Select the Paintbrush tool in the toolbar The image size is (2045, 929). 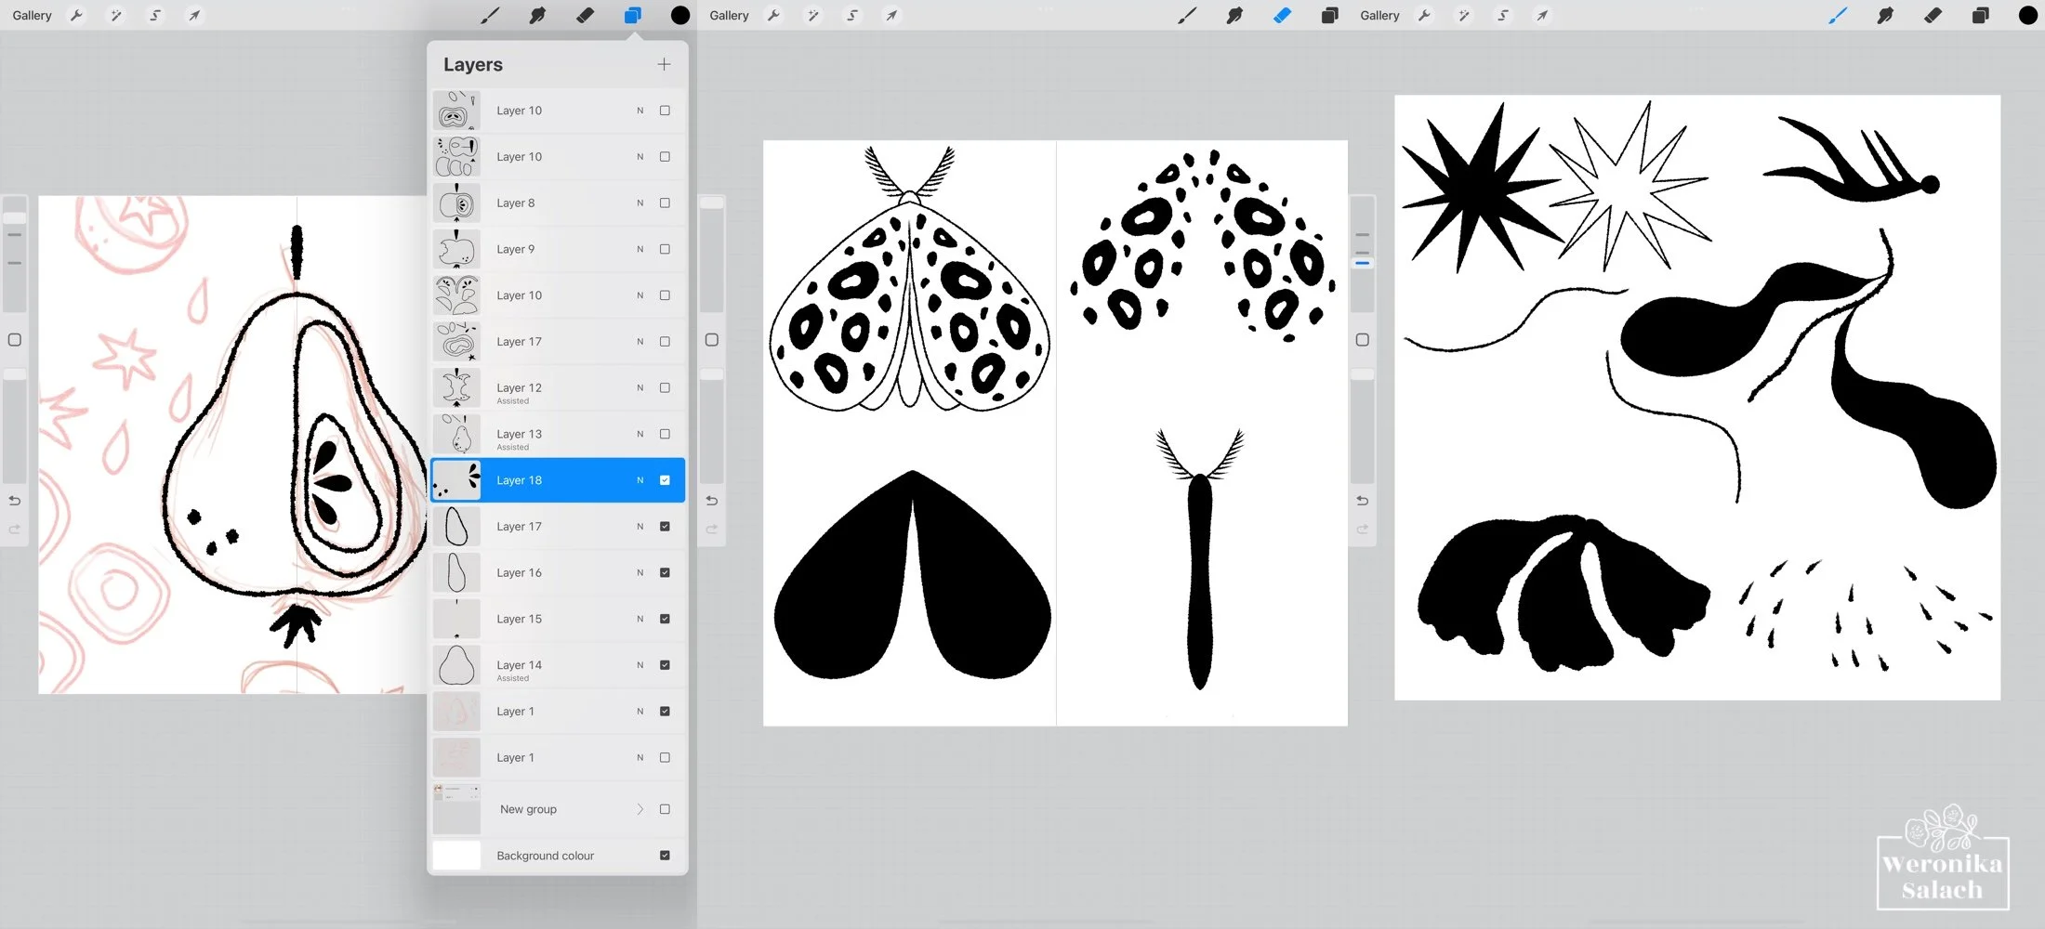coord(1838,15)
